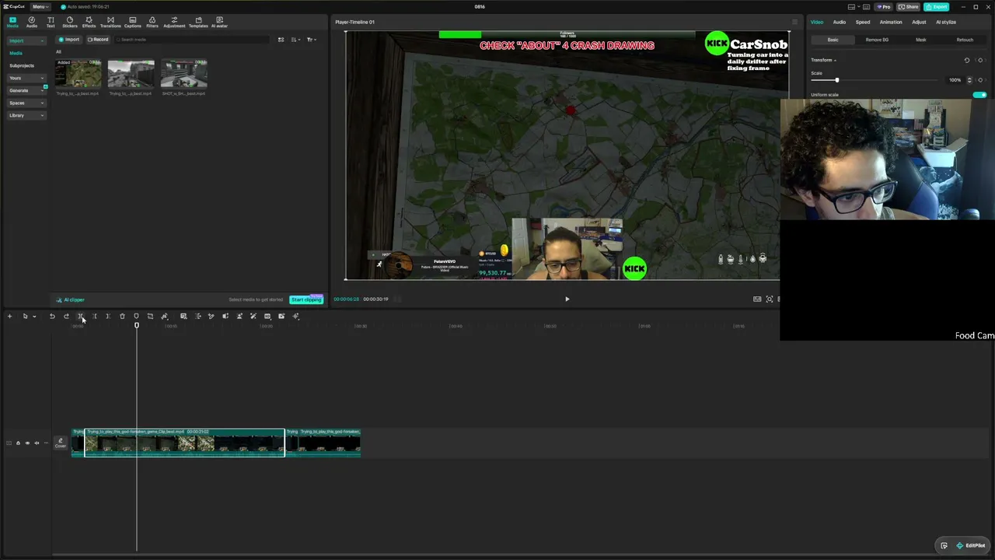The image size is (995, 560).
Task: Open the media sort dropdown
Action: pyautogui.click(x=295, y=40)
